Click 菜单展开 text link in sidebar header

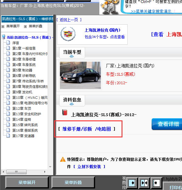(13, 26)
